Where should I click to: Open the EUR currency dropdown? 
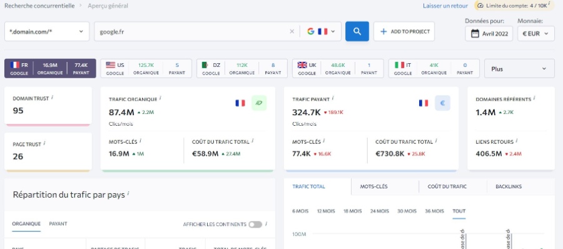click(x=535, y=34)
